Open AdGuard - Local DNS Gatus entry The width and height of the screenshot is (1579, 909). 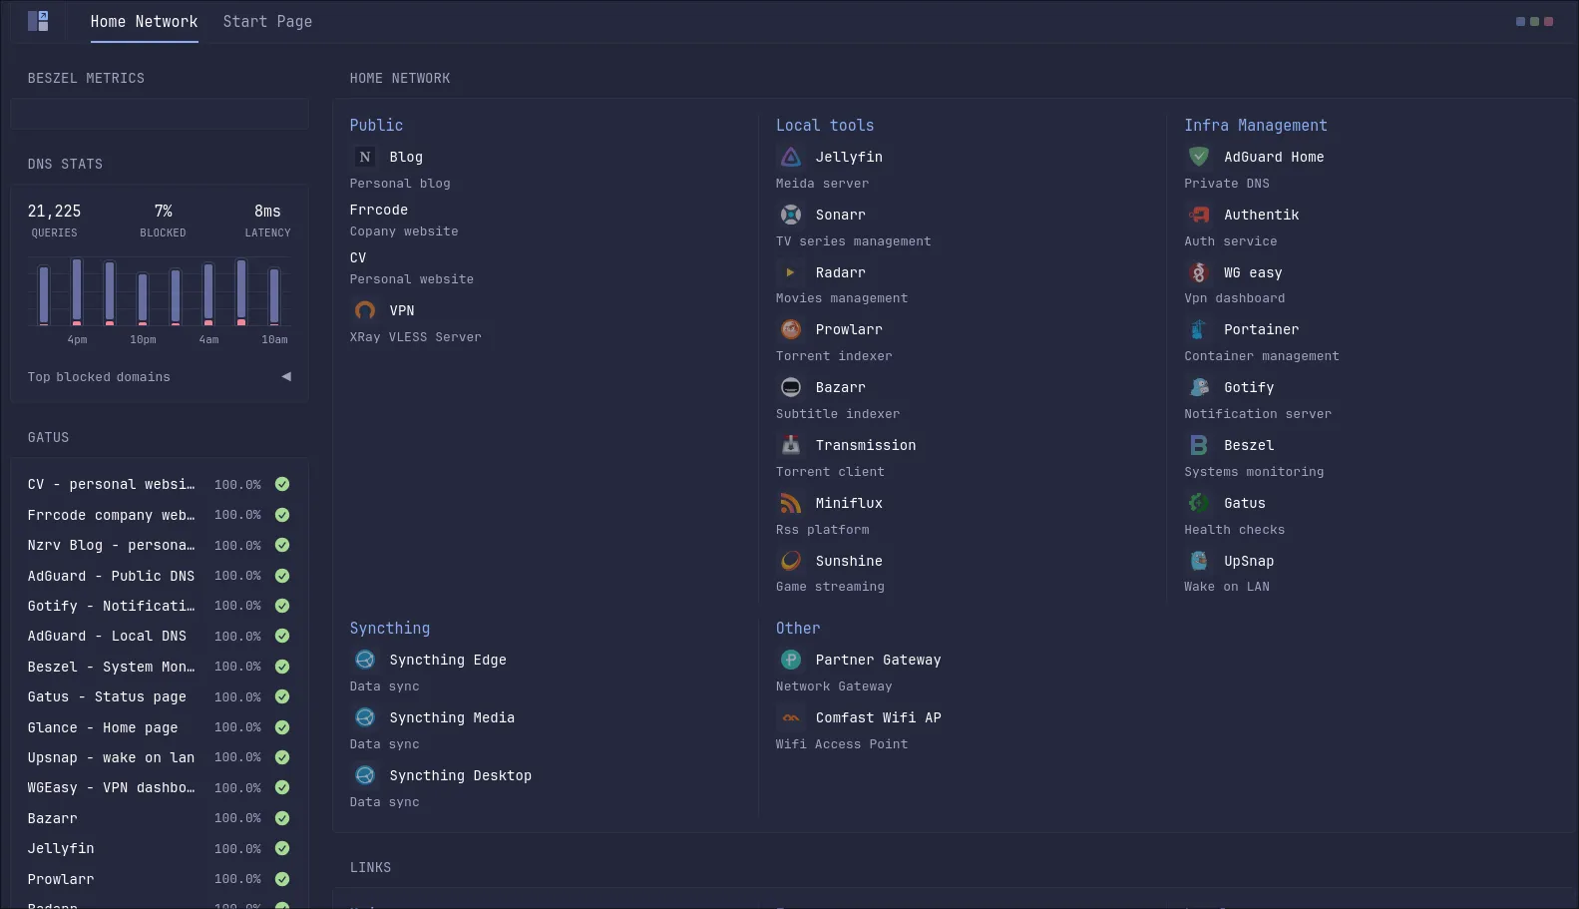click(x=107, y=636)
